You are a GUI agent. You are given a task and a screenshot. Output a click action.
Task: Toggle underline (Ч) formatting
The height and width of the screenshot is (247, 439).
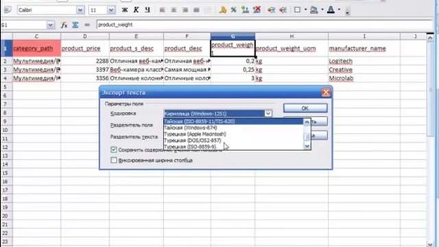tap(147, 10)
